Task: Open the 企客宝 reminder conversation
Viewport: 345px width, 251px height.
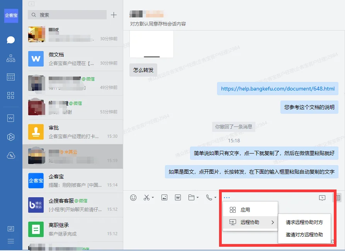Action: 73,181
